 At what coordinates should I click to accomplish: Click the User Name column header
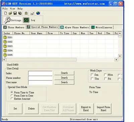click(38, 33)
